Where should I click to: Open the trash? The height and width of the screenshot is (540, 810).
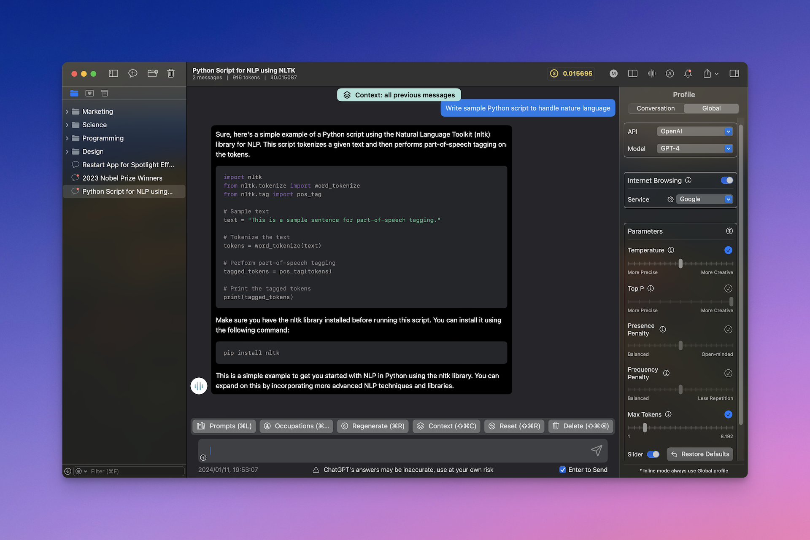coord(170,73)
